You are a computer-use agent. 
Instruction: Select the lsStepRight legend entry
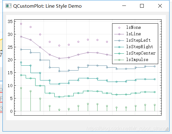134,47
